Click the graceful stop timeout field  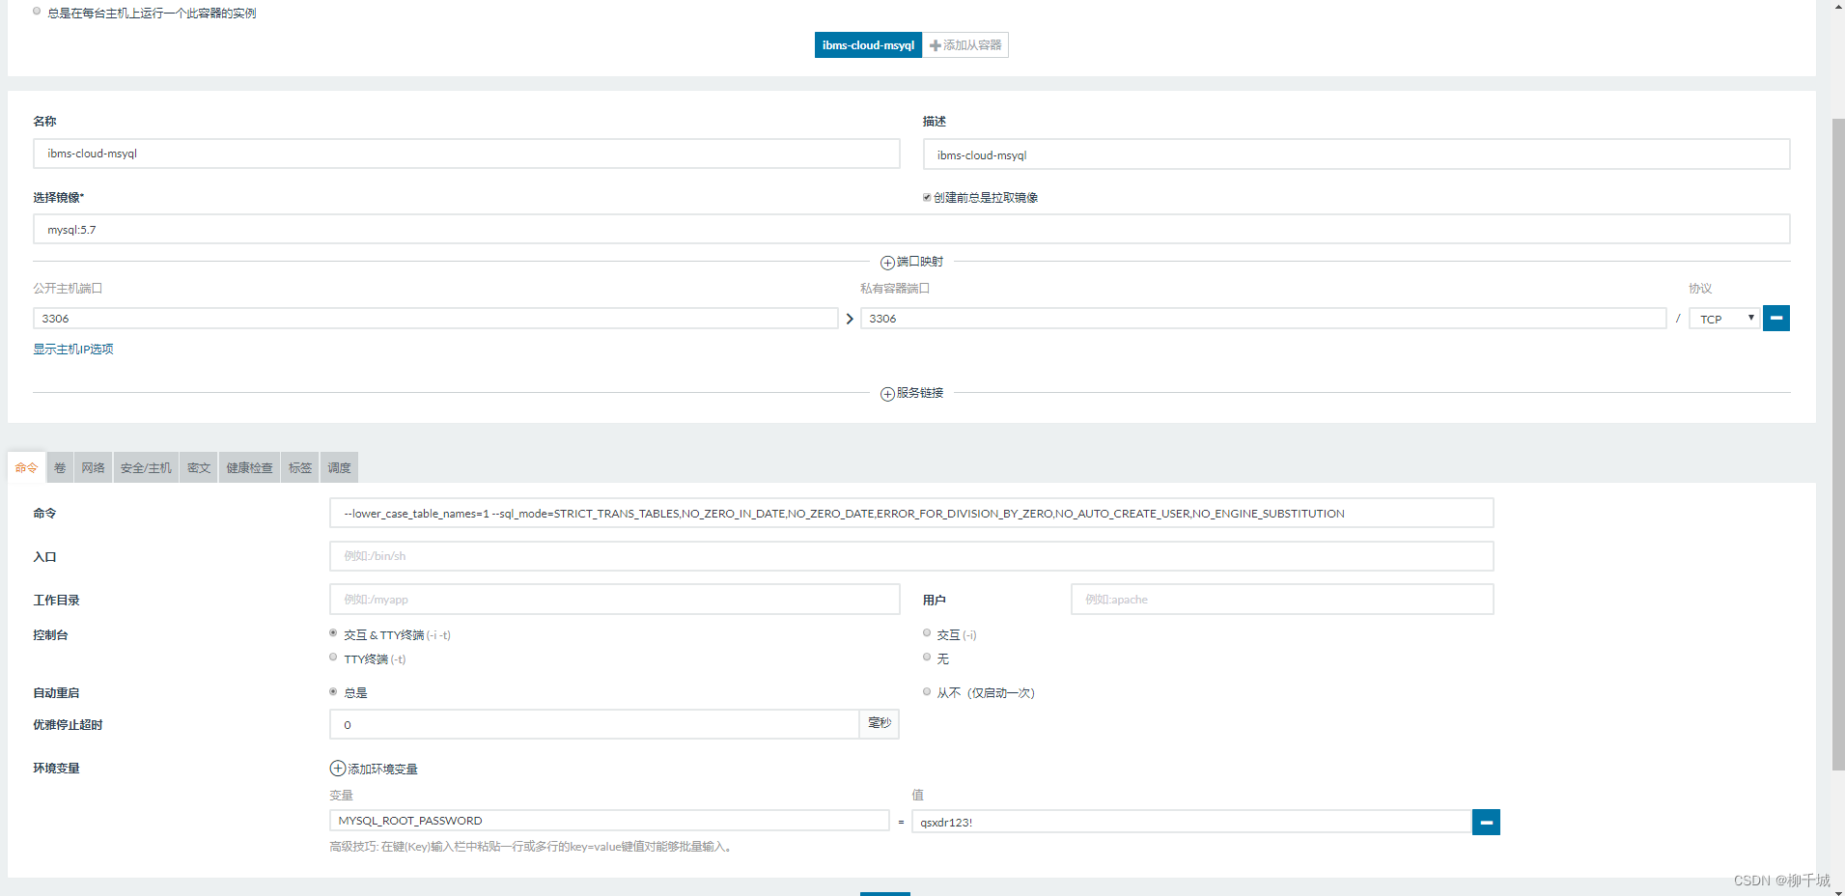tap(594, 724)
